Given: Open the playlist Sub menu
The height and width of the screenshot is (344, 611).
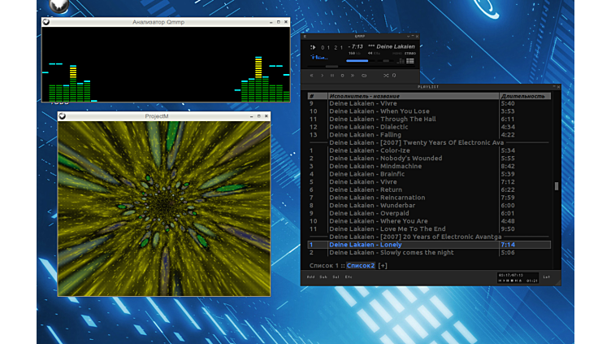Looking at the screenshot, I should [323, 277].
